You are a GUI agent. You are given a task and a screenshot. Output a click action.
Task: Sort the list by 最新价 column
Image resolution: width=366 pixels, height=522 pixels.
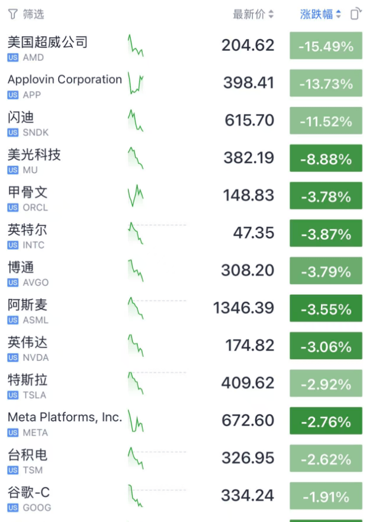click(253, 14)
